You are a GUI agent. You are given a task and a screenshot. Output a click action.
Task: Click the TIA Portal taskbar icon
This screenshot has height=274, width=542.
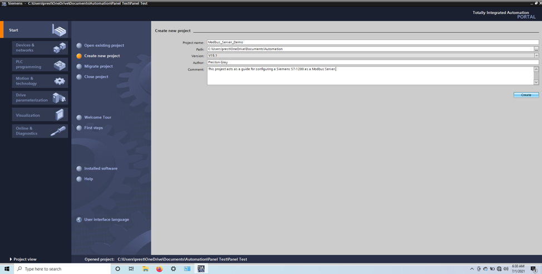coord(201,269)
